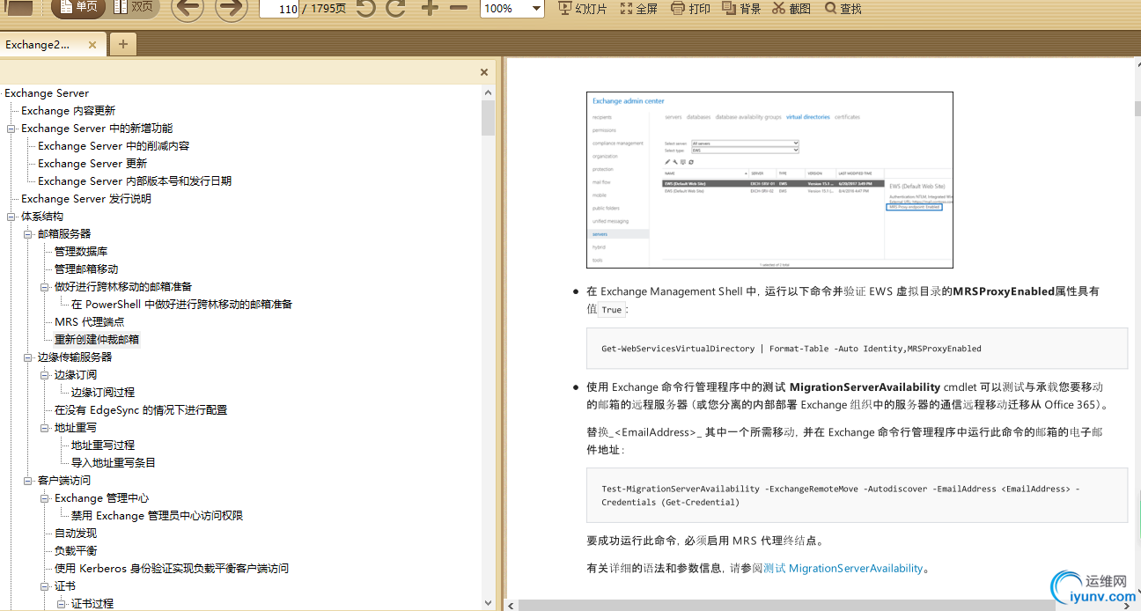Collapse the 边缘传输服务器 tree node
The width and height of the screenshot is (1141, 611).
pyautogui.click(x=28, y=357)
